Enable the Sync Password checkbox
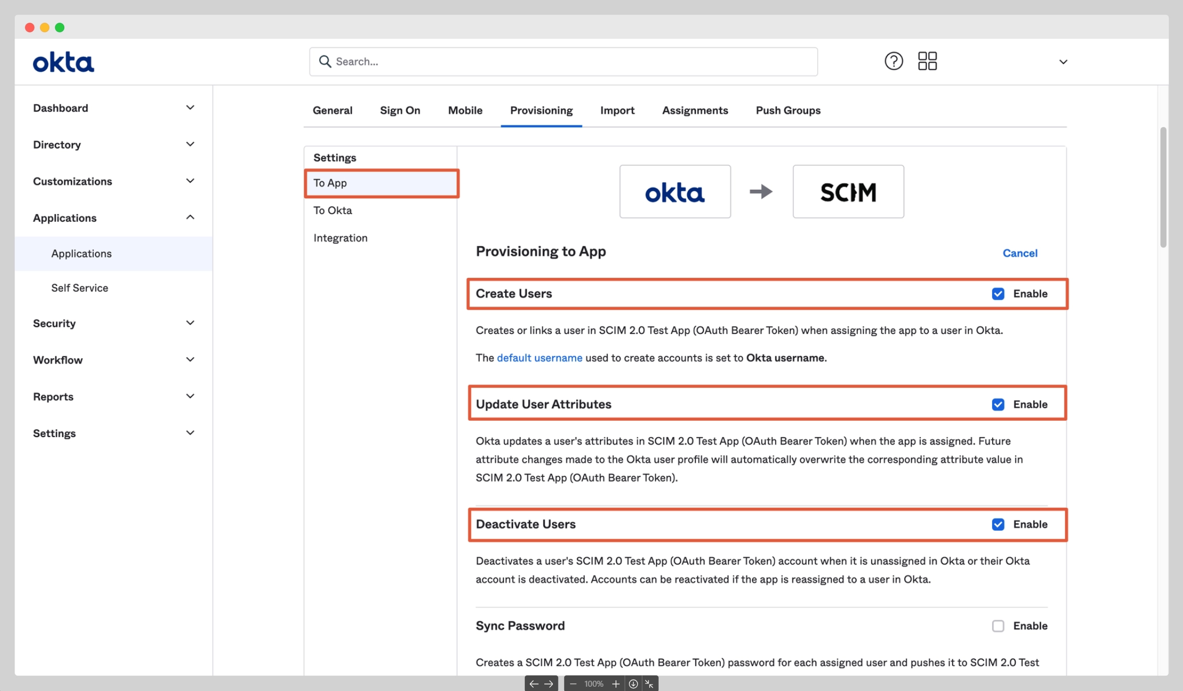 click(997, 626)
